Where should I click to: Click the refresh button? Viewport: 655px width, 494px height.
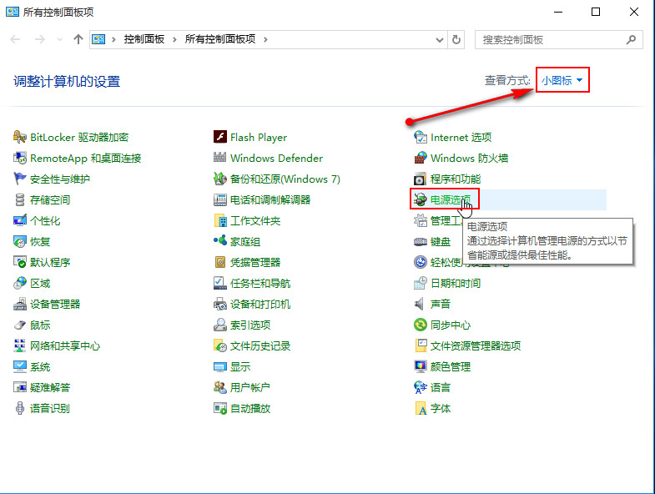pyautogui.click(x=456, y=40)
